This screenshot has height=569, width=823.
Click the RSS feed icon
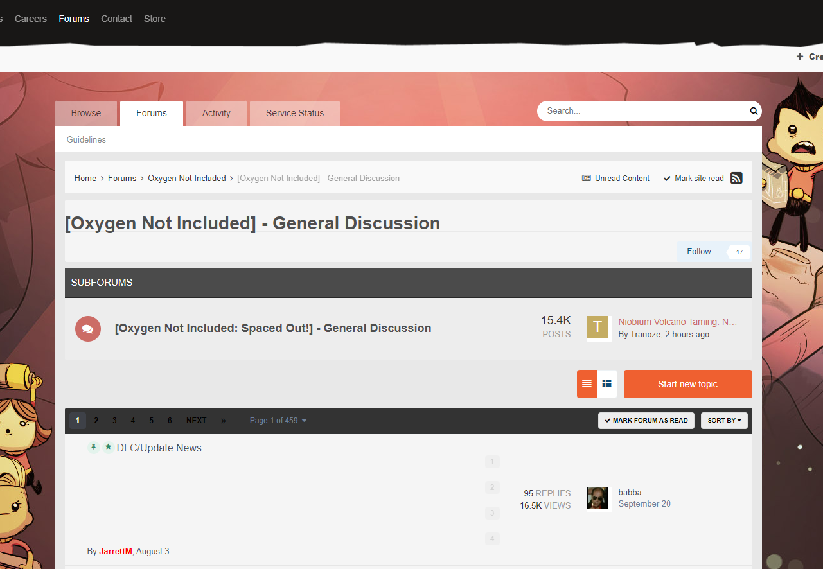coord(736,179)
